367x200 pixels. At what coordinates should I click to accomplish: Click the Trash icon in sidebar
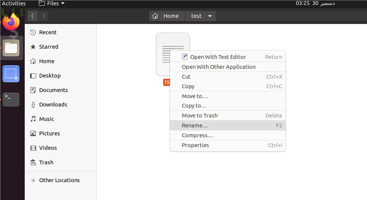coord(33,162)
